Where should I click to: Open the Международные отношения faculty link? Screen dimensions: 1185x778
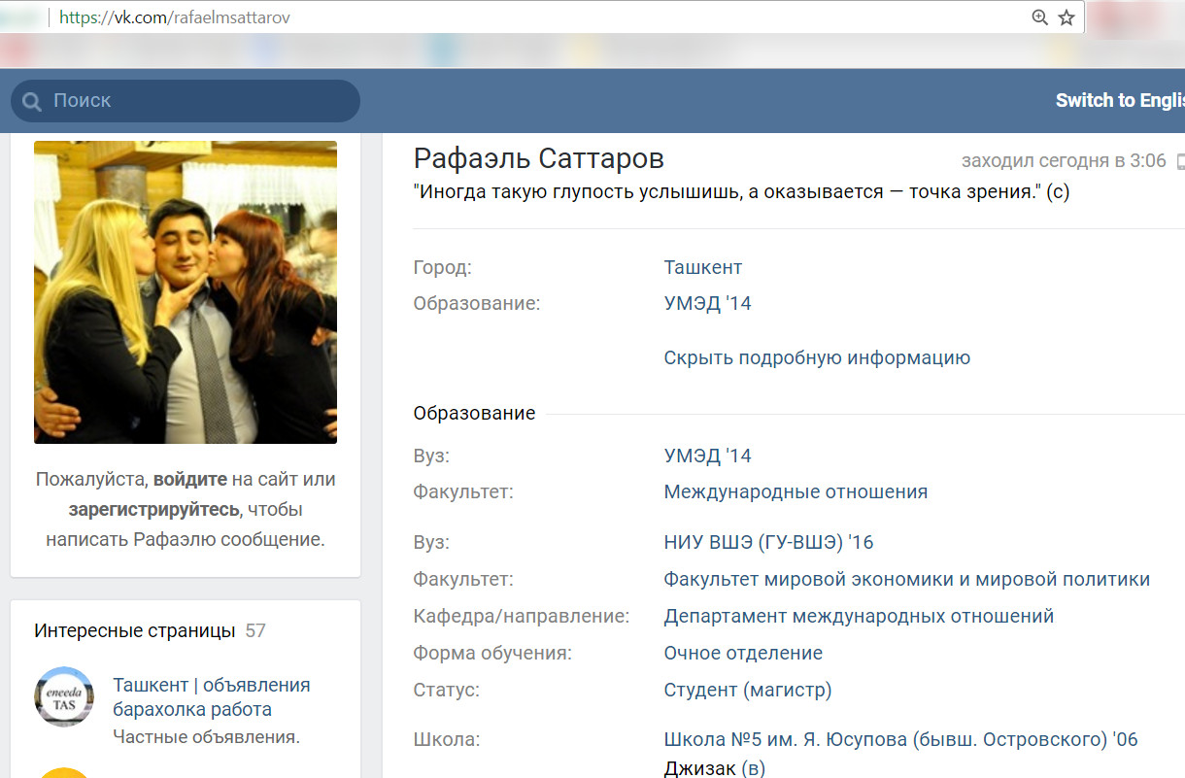(x=796, y=491)
